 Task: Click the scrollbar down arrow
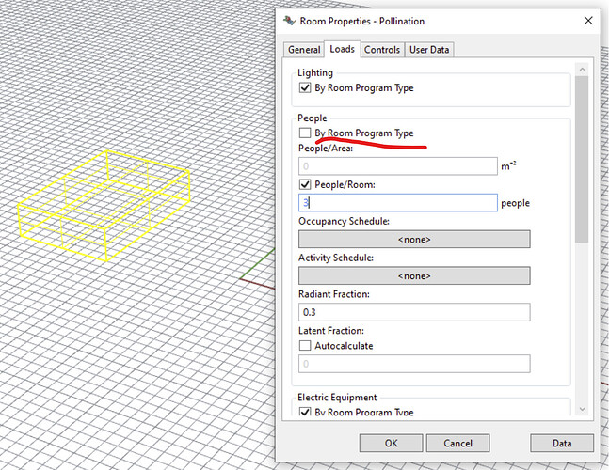tap(581, 410)
